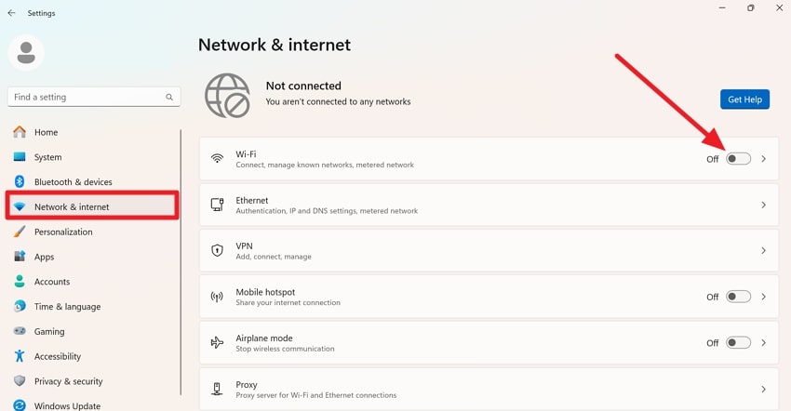Click the Bluetooth & devices sidebar icon
The height and width of the screenshot is (411, 791).
20,182
